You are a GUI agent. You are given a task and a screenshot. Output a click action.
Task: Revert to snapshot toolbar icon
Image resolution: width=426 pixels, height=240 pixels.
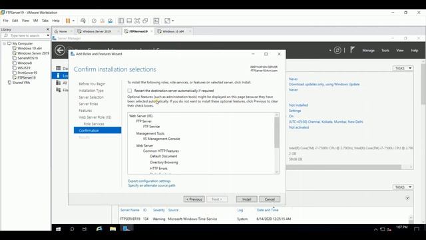point(102,21)
